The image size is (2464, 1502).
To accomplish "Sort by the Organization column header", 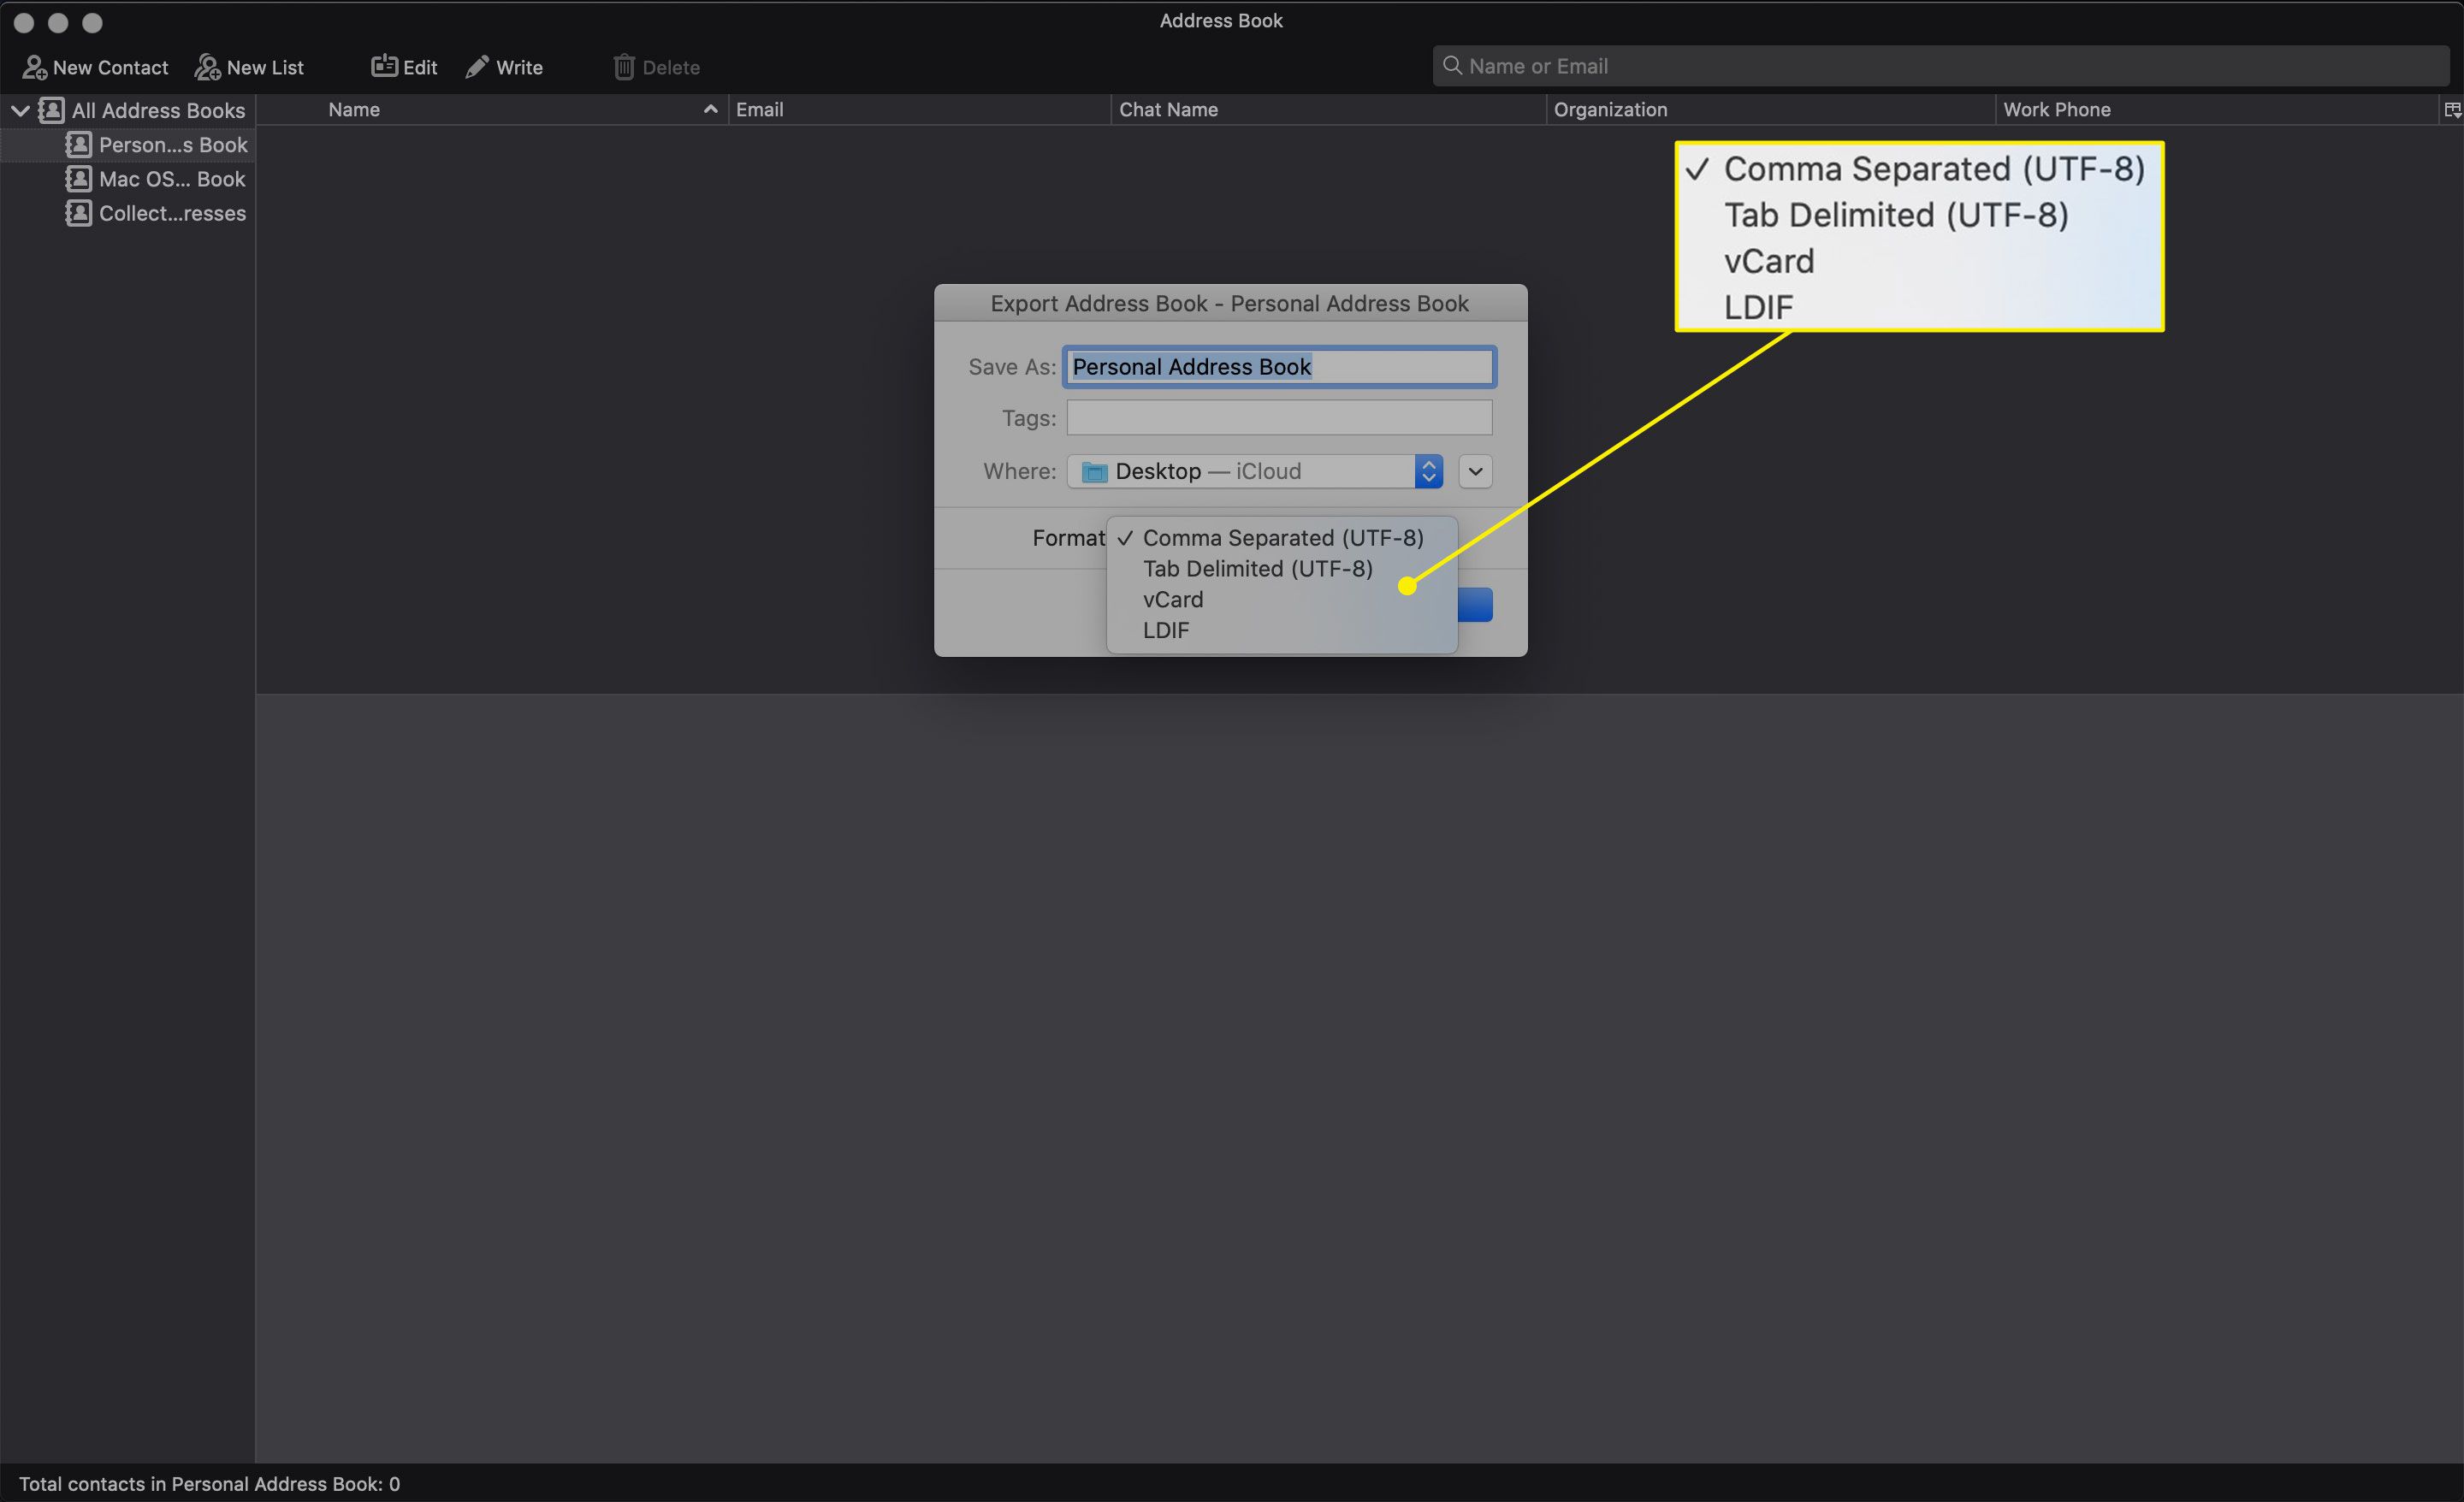I will tap(1771, 110).
